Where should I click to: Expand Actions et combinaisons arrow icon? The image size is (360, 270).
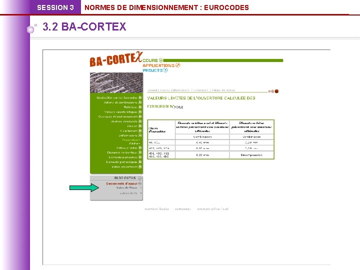point(140,102)
